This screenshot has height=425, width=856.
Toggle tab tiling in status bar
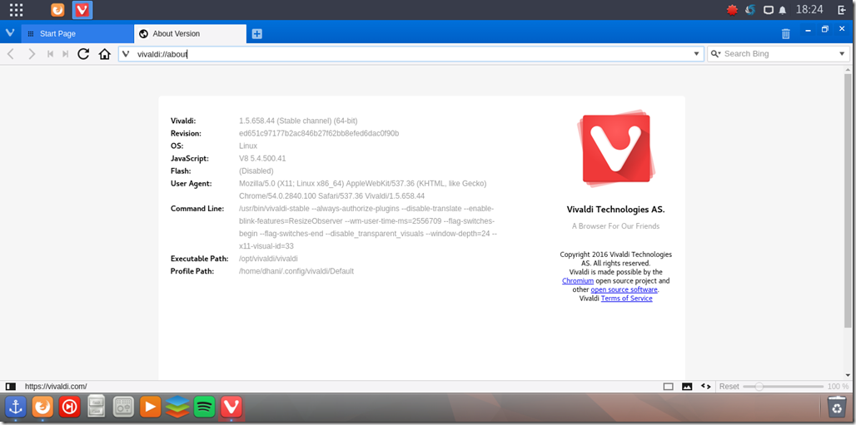click(668, 386)
